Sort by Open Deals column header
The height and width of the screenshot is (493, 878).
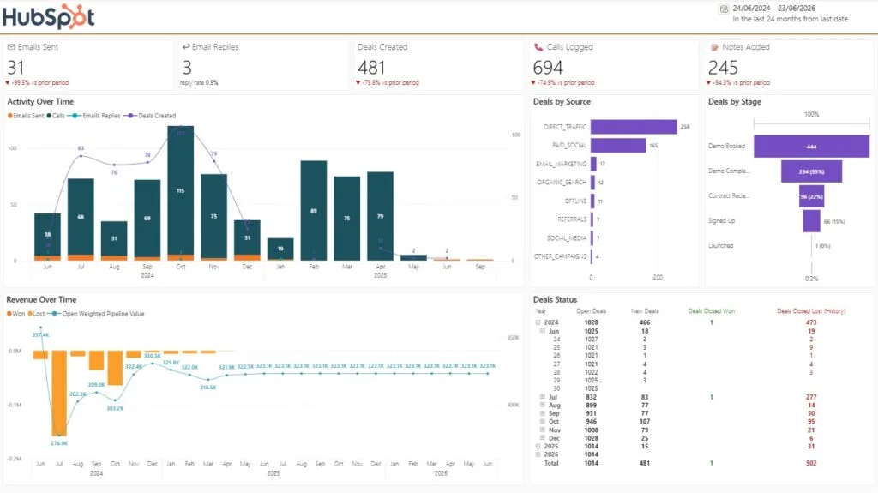coord(592,311)
